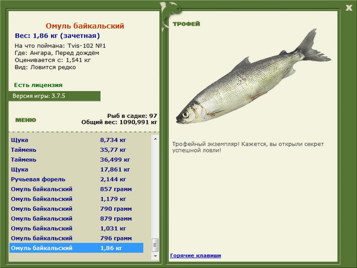Viewport: 357px width, 268px height.
Task: Open the МЕНЮ menu
Action: [x=26, y=120]
